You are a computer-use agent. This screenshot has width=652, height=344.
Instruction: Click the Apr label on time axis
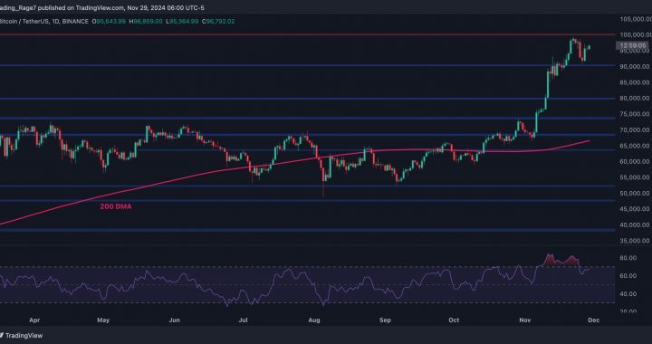pyautogui.click(x=35, y=320)
